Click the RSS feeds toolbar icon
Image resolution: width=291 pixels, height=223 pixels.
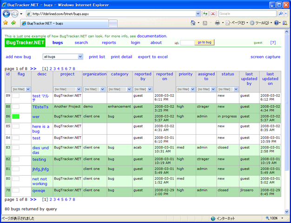click(205, 23)
